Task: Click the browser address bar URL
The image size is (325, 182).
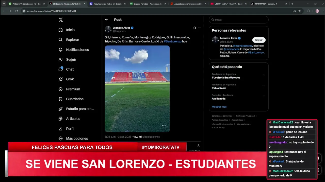Action: (52, 11)
